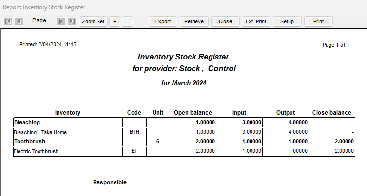Screen dimensions: 367x196
Task: Click the Electric Toothbrush entry
Action: click(36, 151)
